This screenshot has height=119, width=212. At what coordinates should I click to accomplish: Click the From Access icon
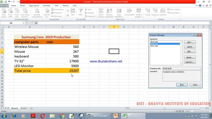[4, 13]
